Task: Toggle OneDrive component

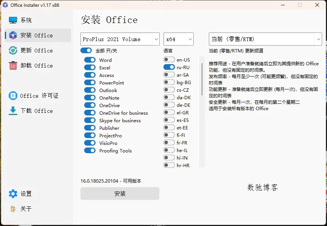Action: point(90,105)
